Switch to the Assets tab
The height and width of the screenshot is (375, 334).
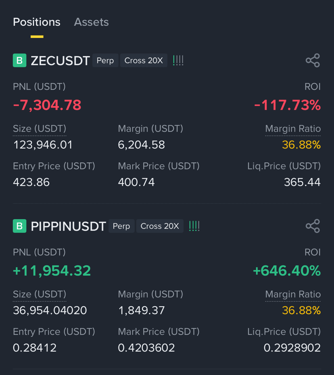[91, 22]
